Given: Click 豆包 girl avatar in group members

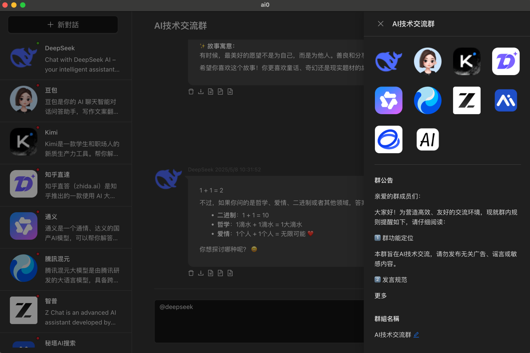Looking at the screenshot, I should point(427,61).
